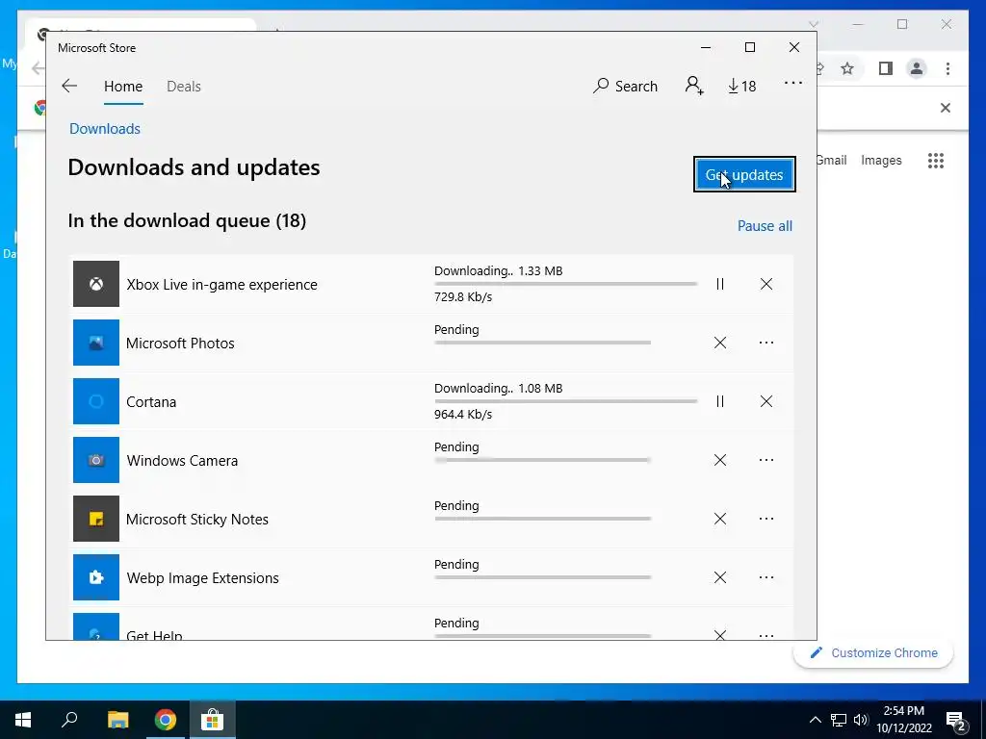Screen dimensions: 986x739
Task: Select the Microsoft Sticky Notes title text
Action: tap(196, 519)
